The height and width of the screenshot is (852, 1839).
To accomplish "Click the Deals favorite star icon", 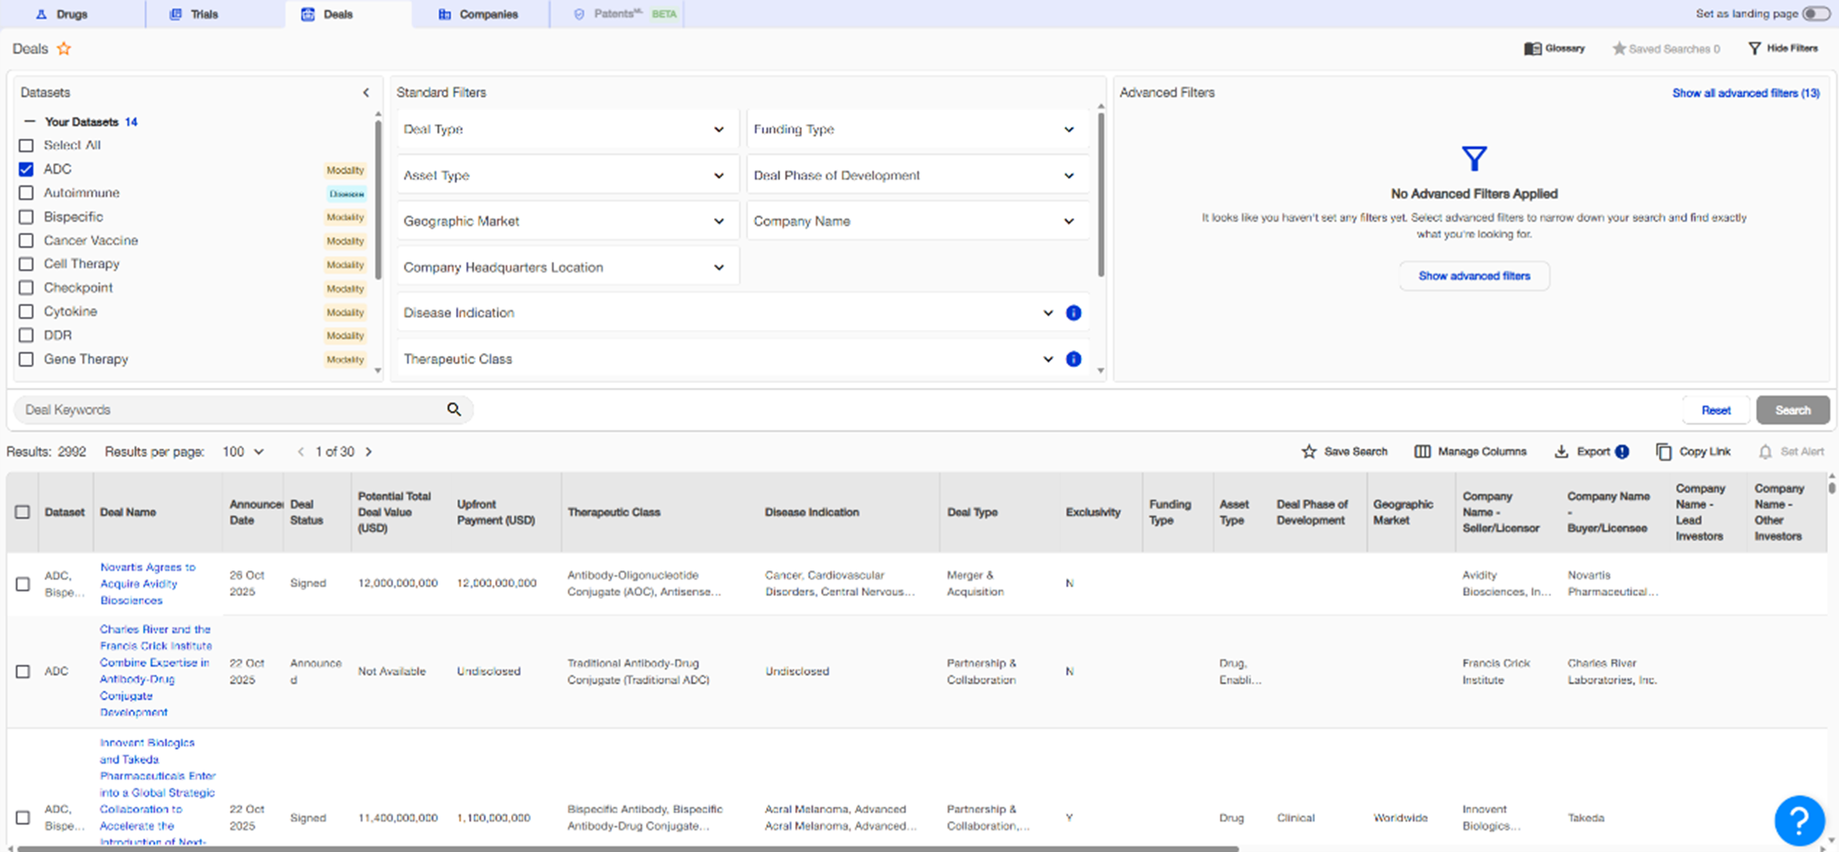I will [64, 49].
